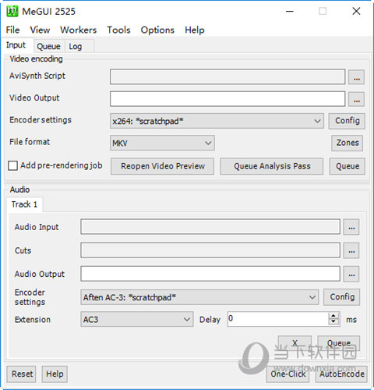Screen dimensions: 374x390
Task: Select the Track 1 audio tab
Action: point(24,204)
